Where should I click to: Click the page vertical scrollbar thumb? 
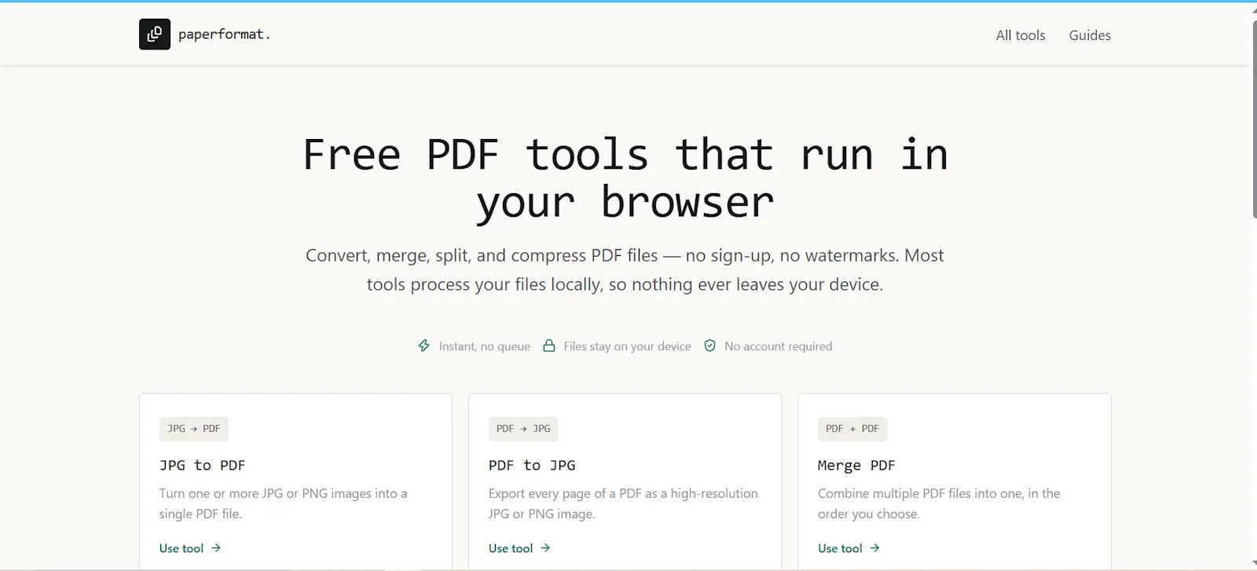[1253, 118]
